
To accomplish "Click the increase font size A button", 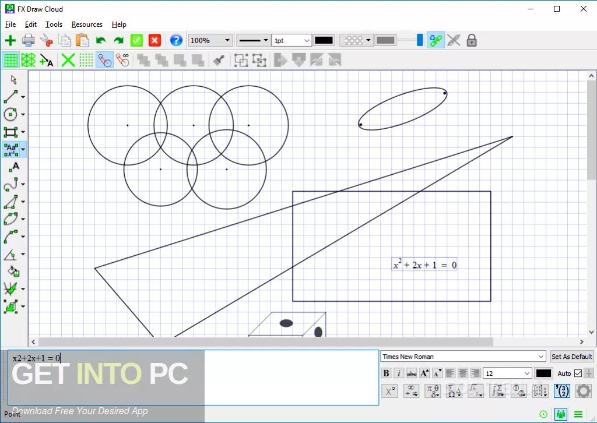I will click(424, 373).
